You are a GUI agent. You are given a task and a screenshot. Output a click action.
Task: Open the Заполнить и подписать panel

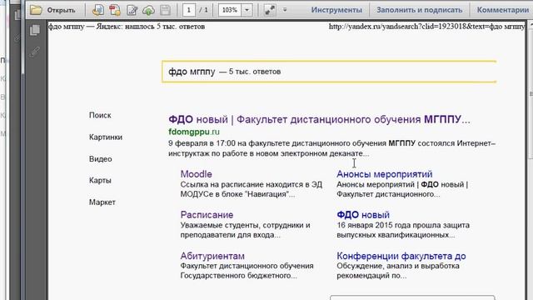(x=419, y=10)
